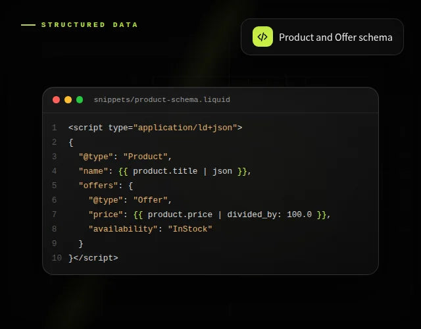Screen dimensions: 421x329
Task: Click the "name" key on line 4
Action: click(x=93, y=171)
